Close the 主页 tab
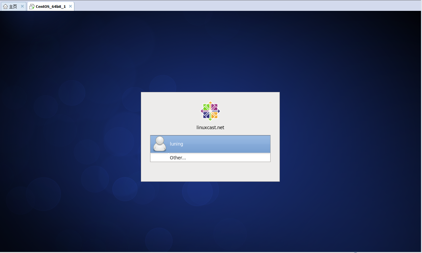 [22, 6]
